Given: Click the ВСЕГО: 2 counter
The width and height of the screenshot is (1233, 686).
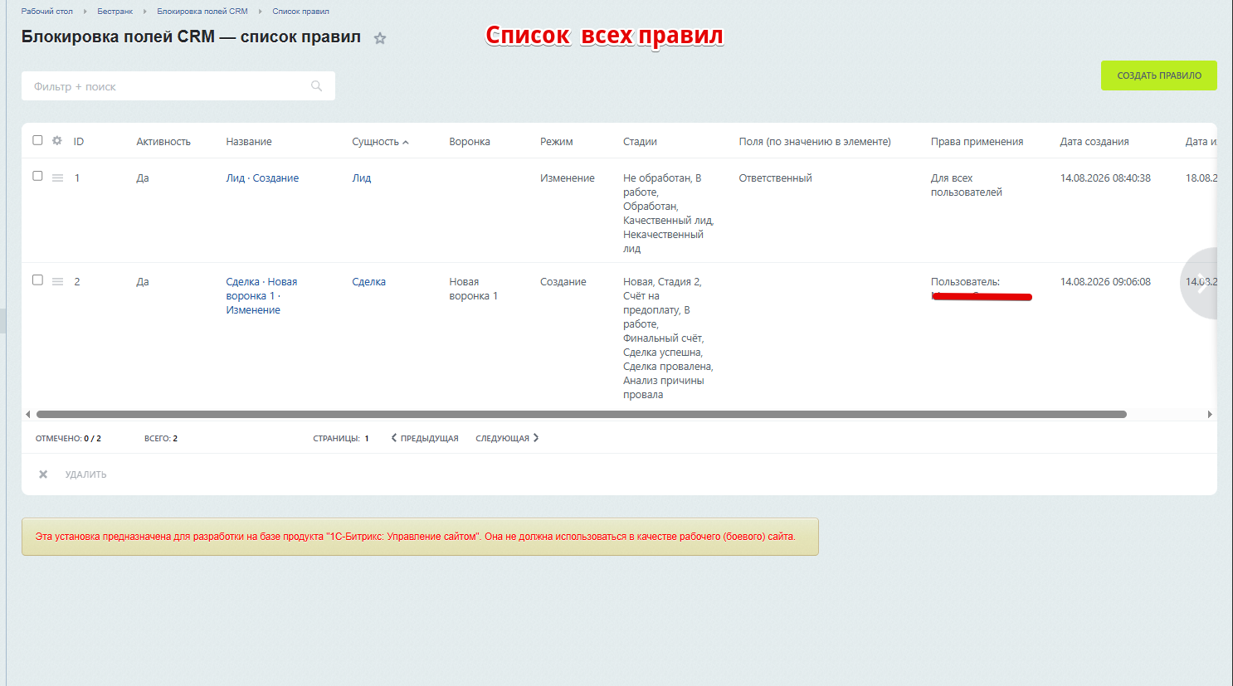Looking at the screenshot, I should [161, 438].
